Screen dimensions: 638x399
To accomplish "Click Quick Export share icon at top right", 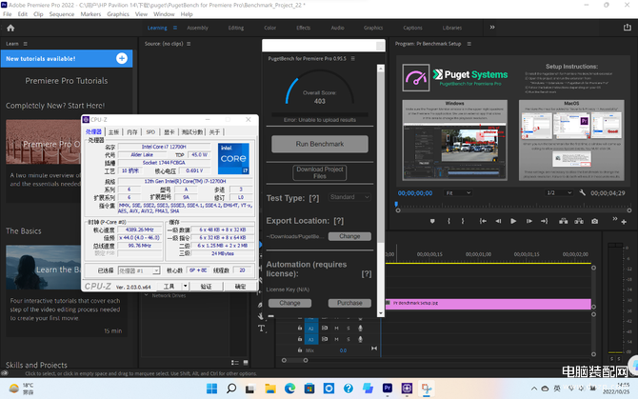I will (x=627, y=28).
